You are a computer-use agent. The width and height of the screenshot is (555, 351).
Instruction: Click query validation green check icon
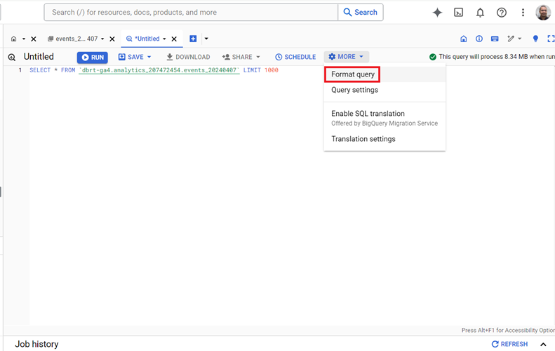coord(432,57)
